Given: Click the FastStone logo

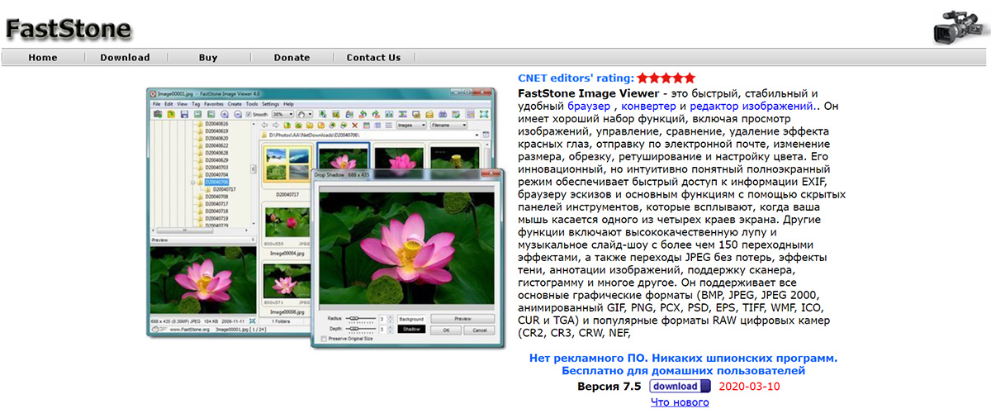Looking at the screenshot, I should (68, 30).
